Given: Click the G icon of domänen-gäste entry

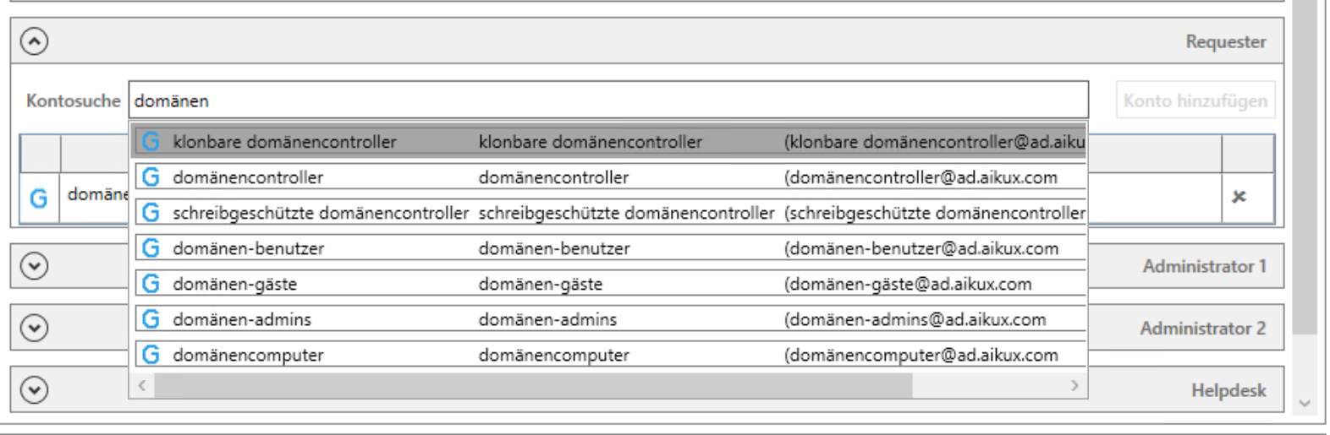Looking at the screenshot, I should 151,284.
